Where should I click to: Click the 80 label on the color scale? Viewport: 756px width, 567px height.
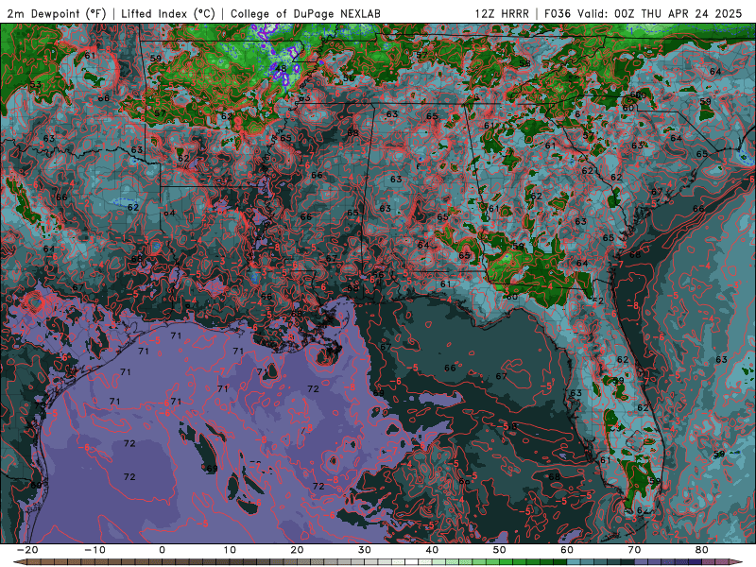pos(702,550)
